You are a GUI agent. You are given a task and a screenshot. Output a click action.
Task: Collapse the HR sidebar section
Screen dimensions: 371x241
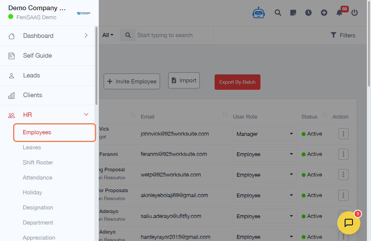[86, 114]
